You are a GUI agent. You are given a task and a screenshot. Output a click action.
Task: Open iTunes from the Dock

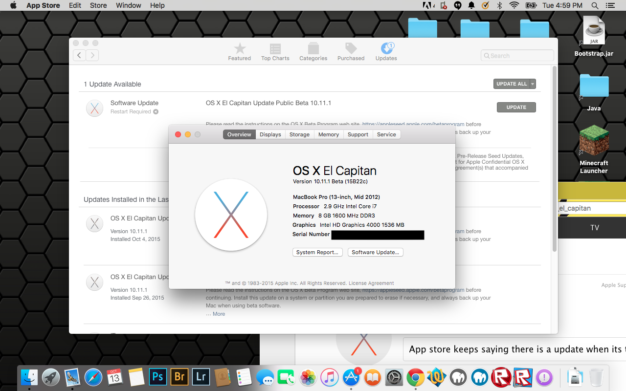330,377
